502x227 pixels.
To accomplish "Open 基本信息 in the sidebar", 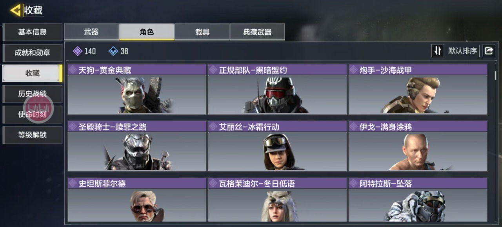I will coord(32,32).
